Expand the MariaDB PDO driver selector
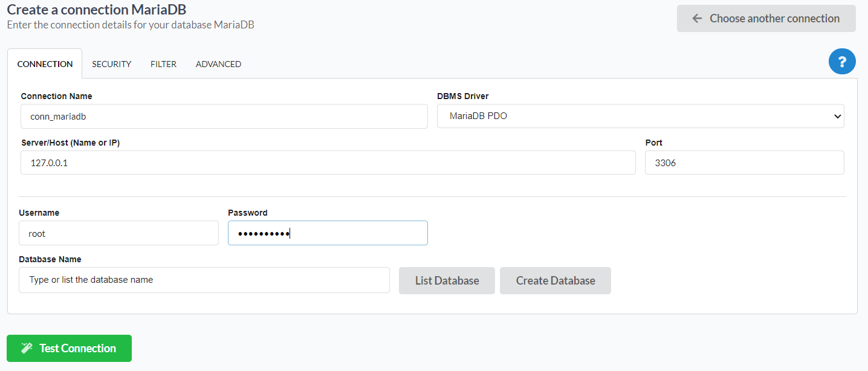Viewport: 868px width, 371px height. (x=641, y=116)
